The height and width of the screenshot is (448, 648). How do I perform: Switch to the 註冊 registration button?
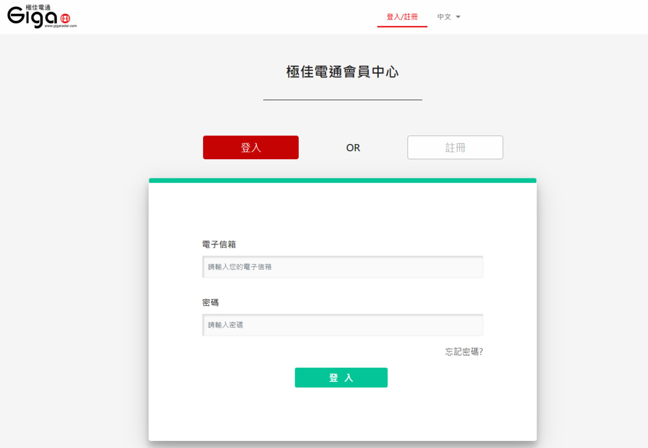[455, 148]
